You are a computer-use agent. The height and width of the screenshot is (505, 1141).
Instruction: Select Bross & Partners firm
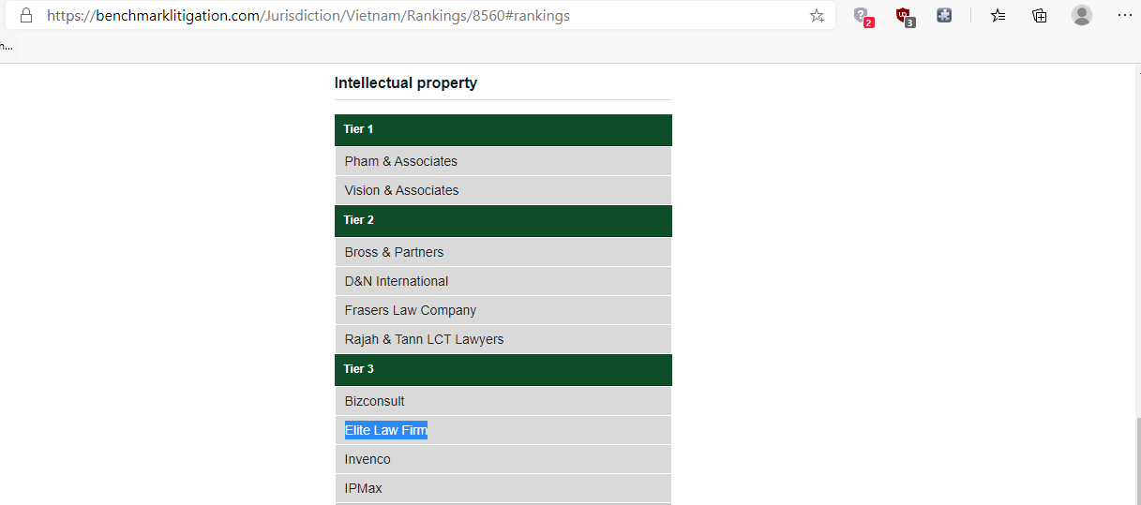pyautogui.click(x=394, y=252)
